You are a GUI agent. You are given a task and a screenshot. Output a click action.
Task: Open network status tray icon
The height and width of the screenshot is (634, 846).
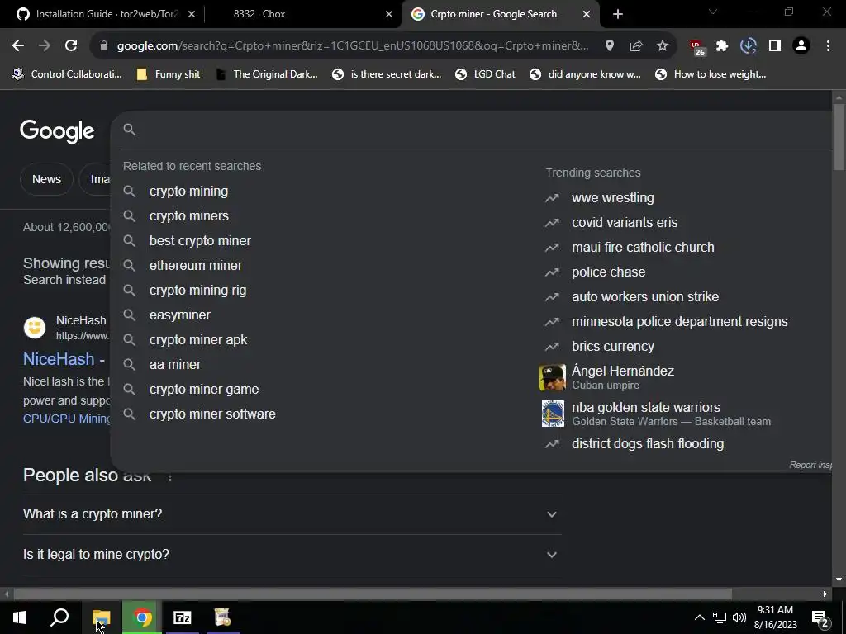(720, 617)
